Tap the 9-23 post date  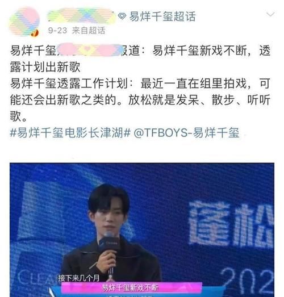tap(57, 31)
